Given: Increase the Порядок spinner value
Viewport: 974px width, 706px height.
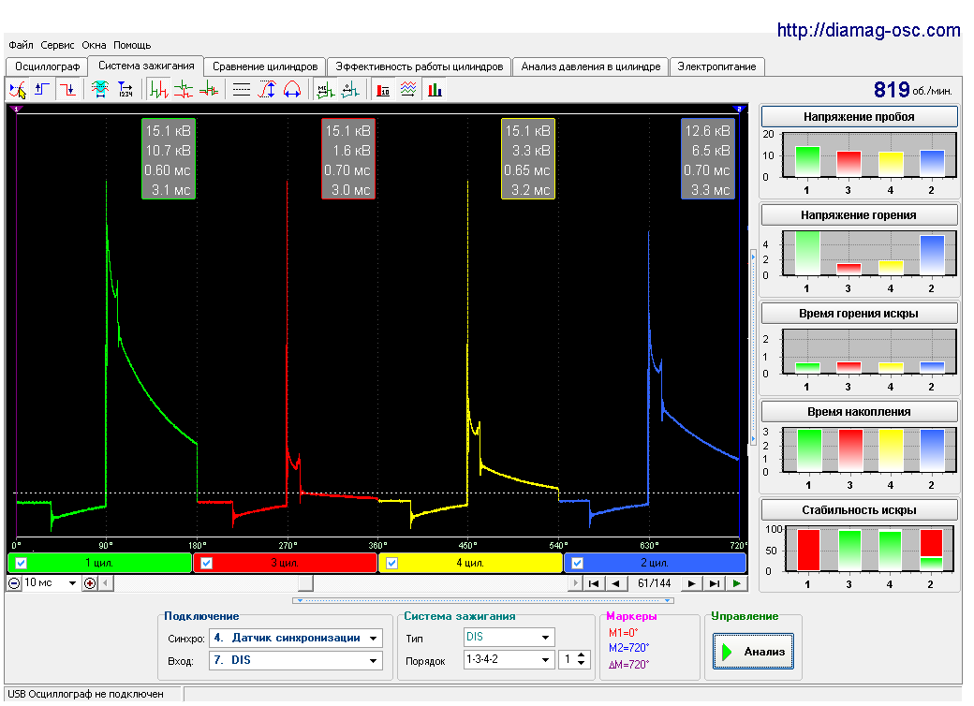Looking at the screenshot, I should tap(582, 655).
